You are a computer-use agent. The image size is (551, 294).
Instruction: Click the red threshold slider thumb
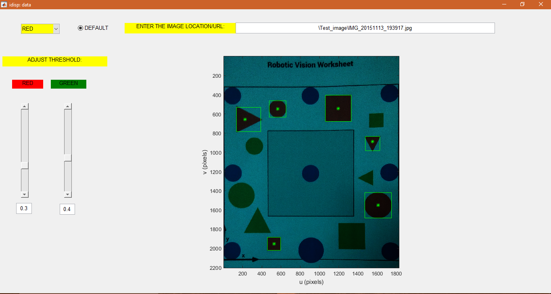[25, 165]
